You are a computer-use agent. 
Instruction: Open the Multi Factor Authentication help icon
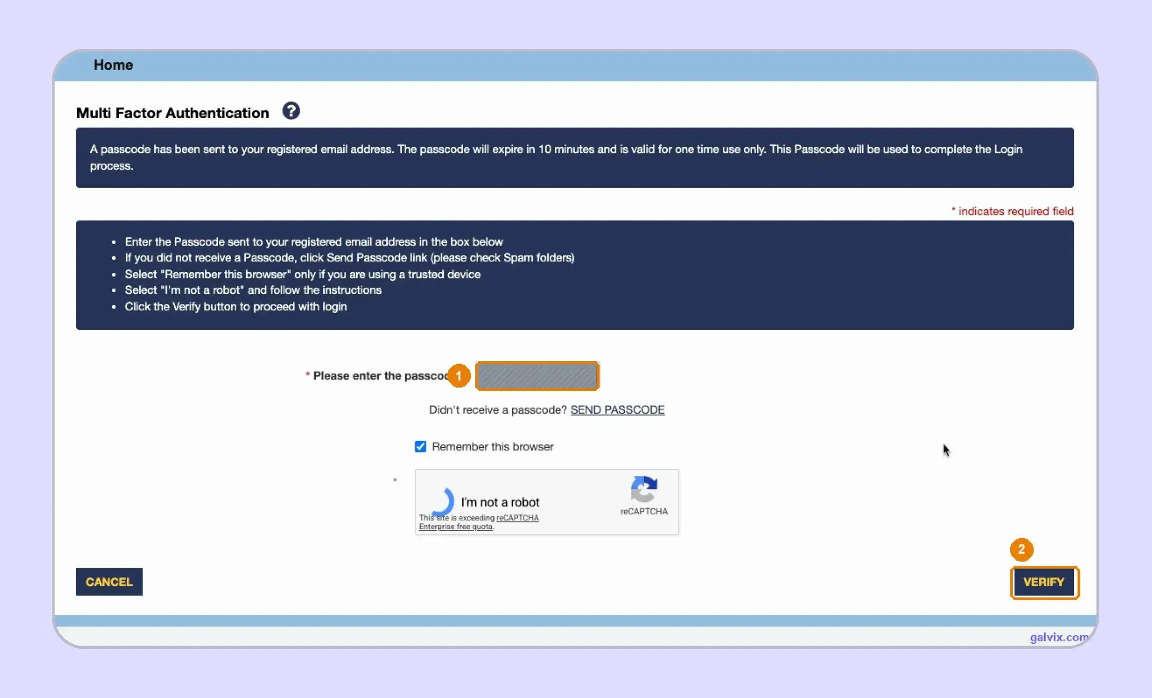click(x=291, y=111)
